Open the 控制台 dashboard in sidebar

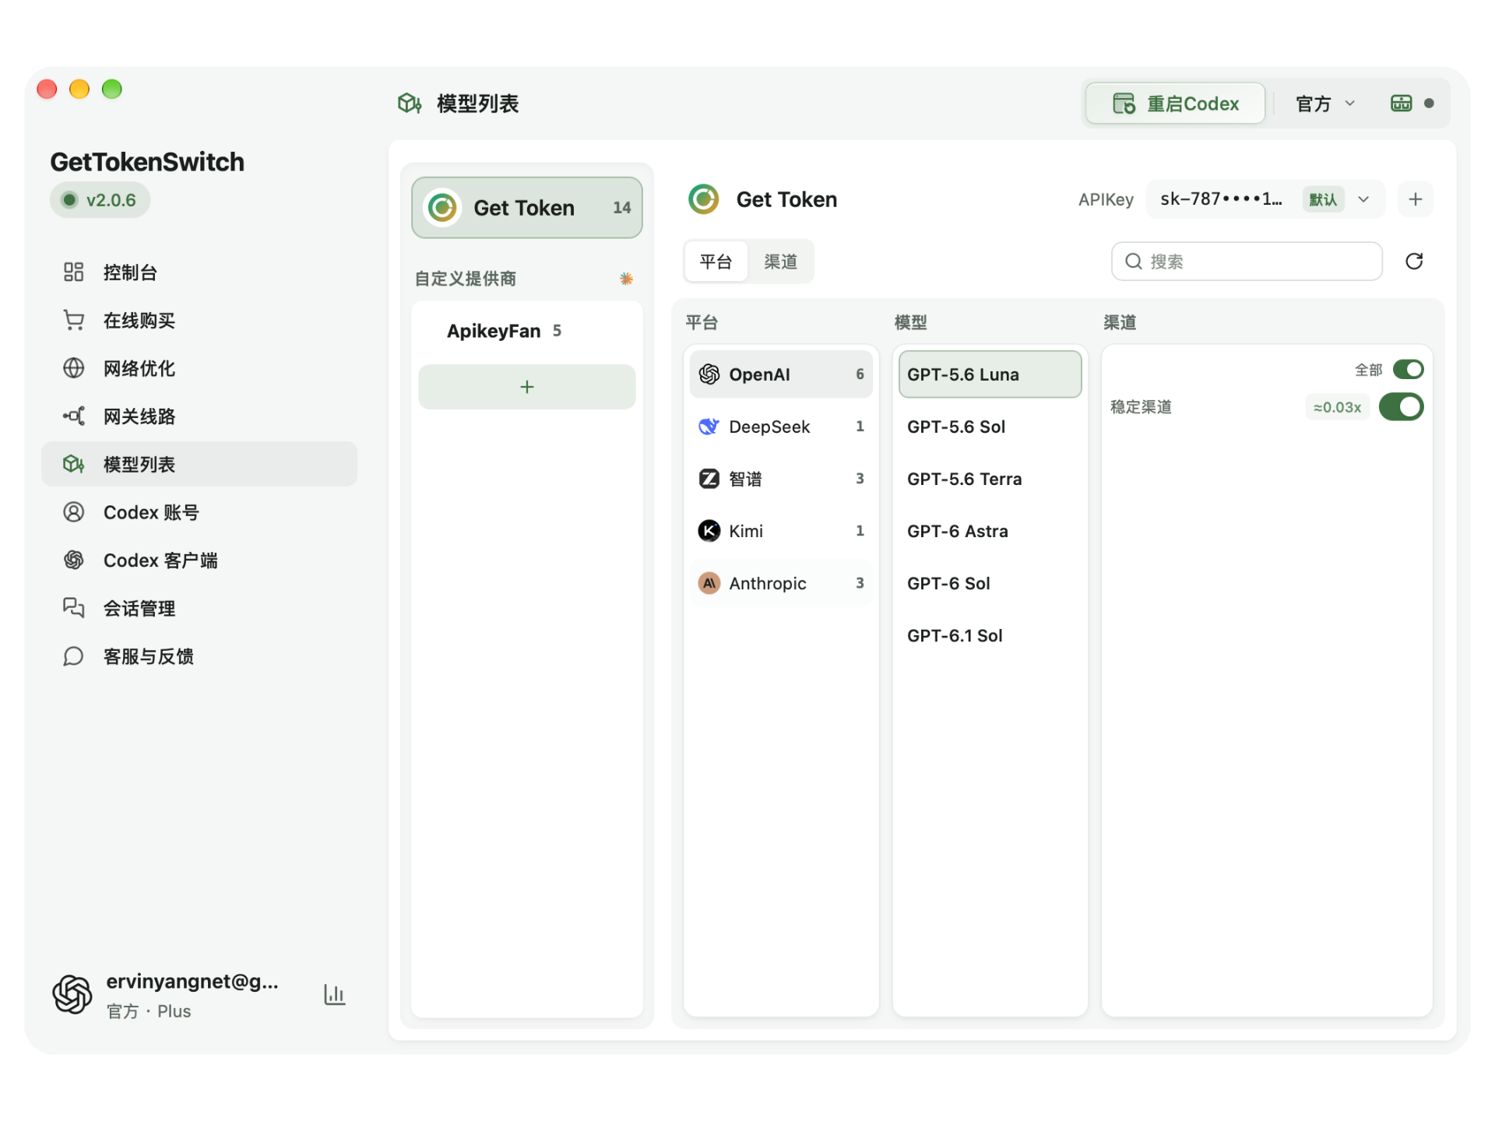pos(199,272)
